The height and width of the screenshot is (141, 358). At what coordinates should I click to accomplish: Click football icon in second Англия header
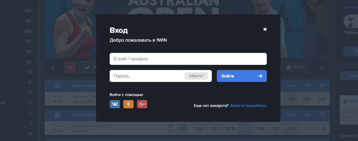pyautogui.click(x=57, y=115)
